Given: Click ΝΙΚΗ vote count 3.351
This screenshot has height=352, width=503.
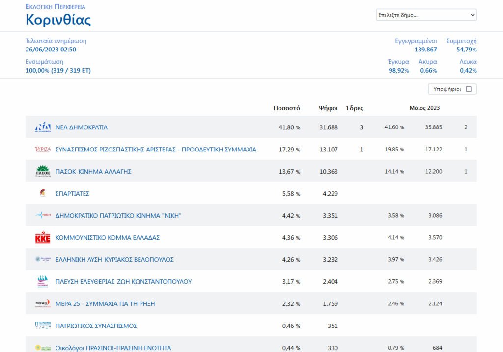Looking at the screenshot, I should click(331, 216).
